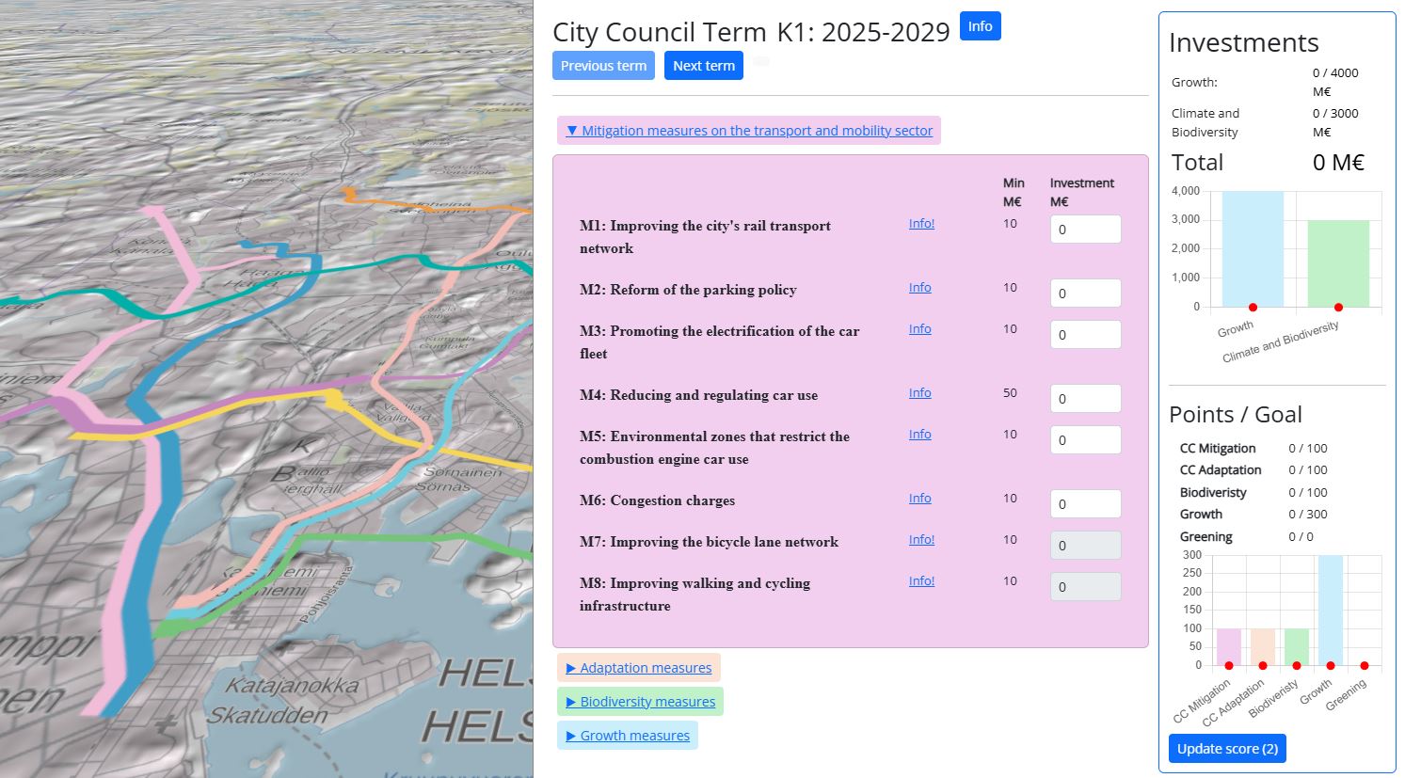This screenshot has width=1405, height=778.
Task: Click the green Climate and Biodiversity investment bar
Action: click(x=1337, y=263)
